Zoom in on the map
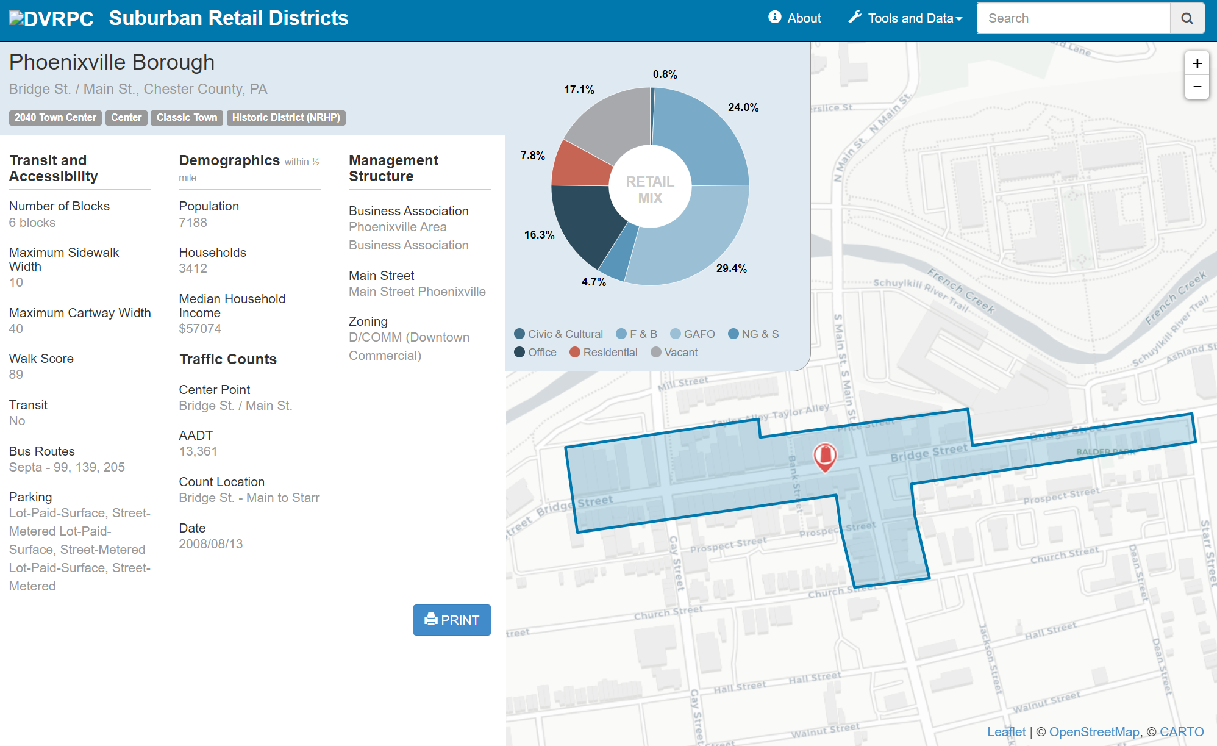This screenshot has height=746, width=1217. tap(1197, 63)
